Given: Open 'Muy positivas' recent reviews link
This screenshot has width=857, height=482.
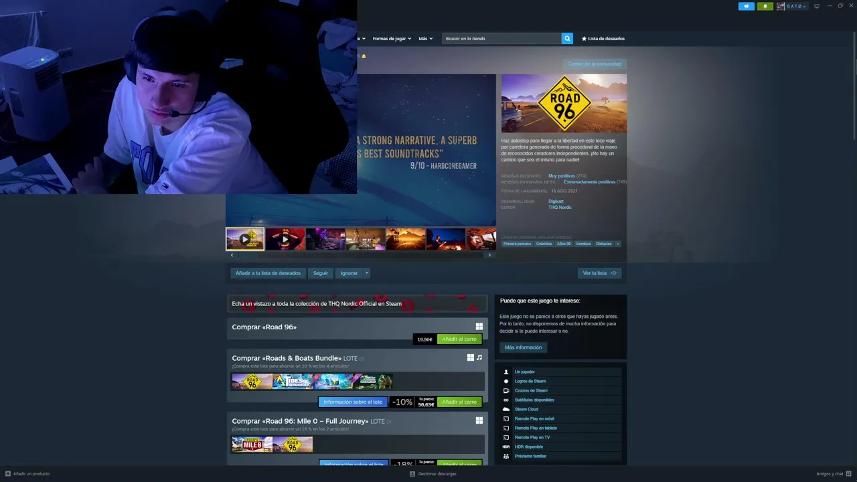Looking at the screenshot, I should click(x=561, y=176).
